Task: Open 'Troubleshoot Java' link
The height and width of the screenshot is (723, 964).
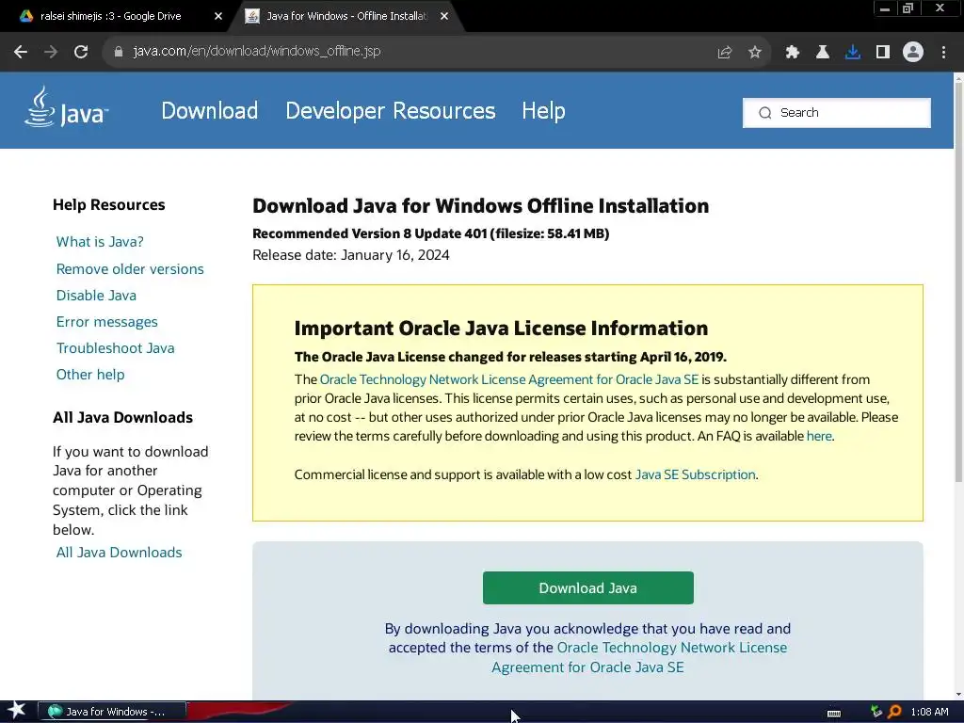Action: coord(116,348)
